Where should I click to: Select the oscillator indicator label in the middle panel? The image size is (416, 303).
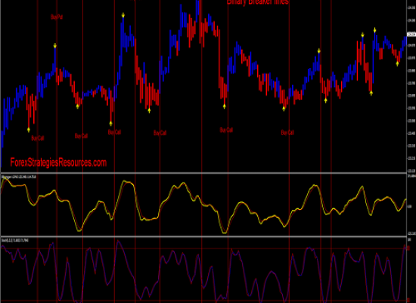pyautogui.click(x=19, y=176)
